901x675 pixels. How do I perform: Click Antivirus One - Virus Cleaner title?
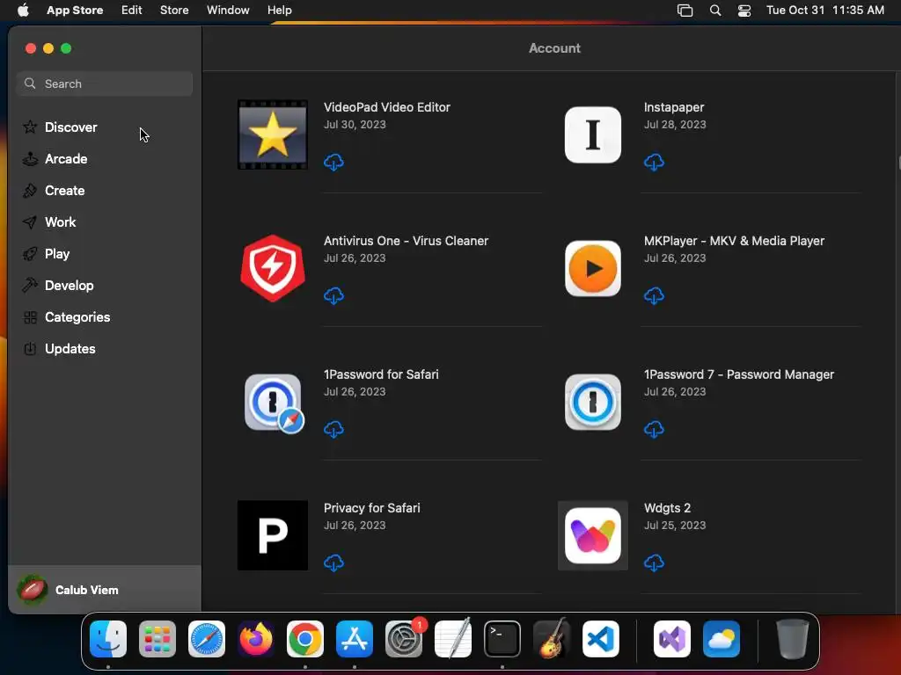pyautogui.click(x=406, y=241)
